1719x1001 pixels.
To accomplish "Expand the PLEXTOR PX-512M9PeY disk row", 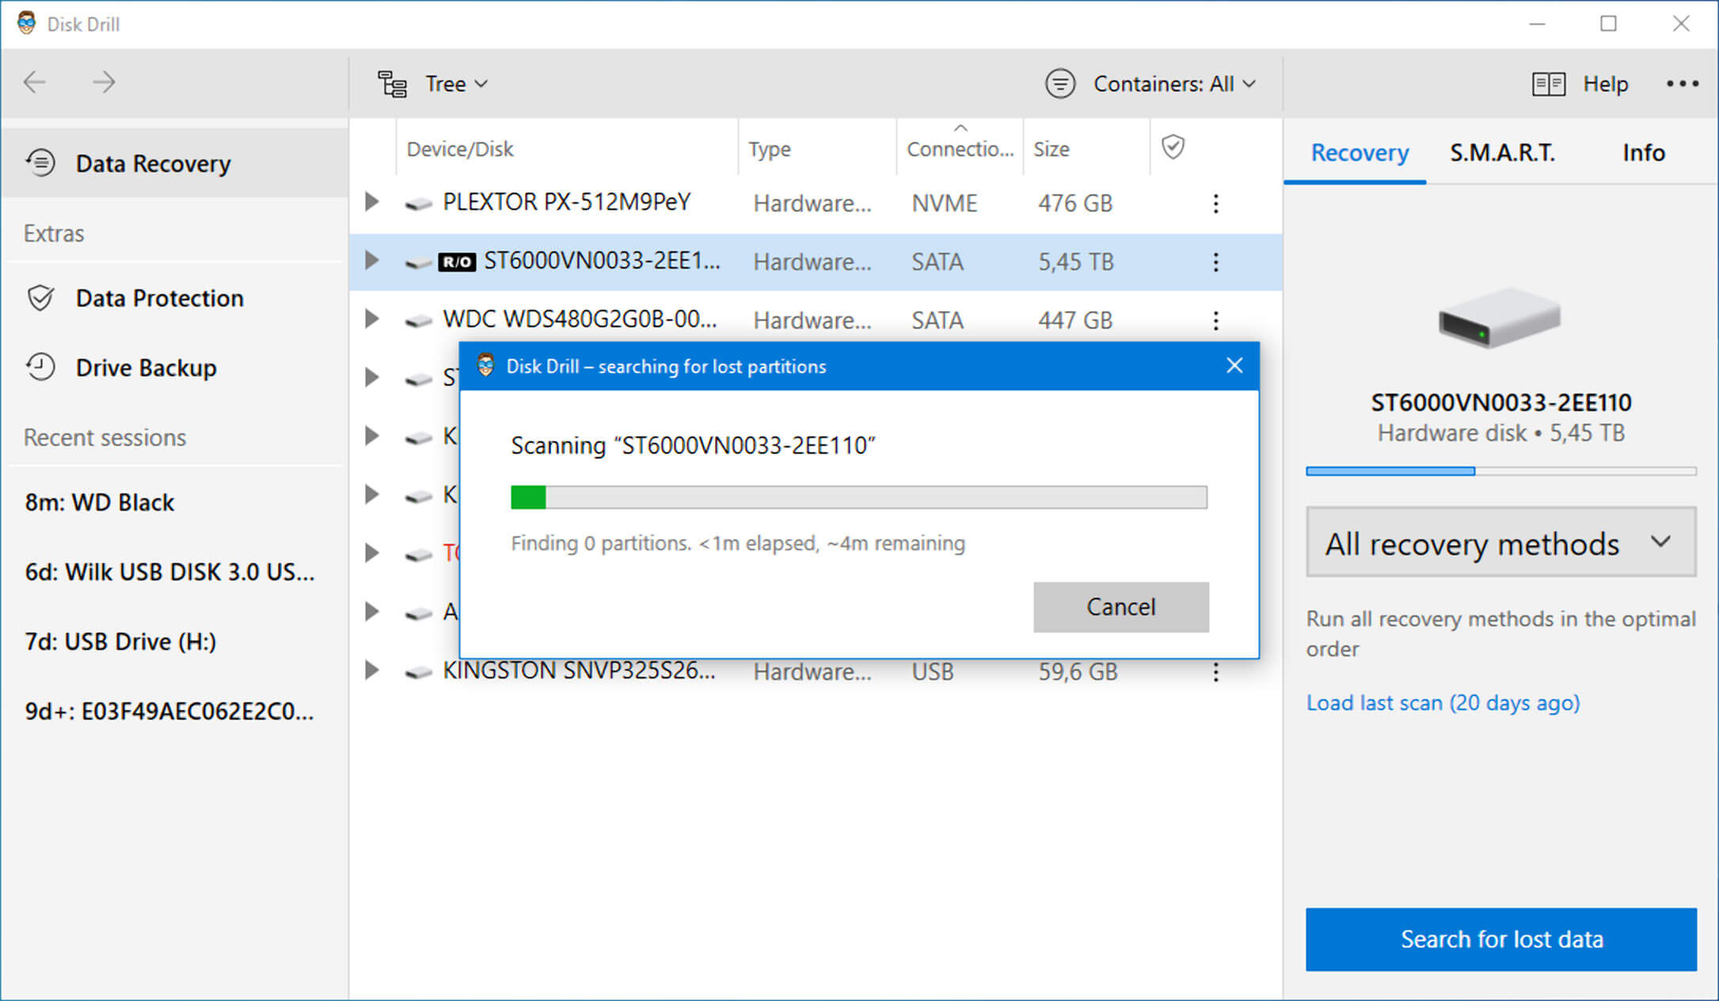I will point(371,202).
